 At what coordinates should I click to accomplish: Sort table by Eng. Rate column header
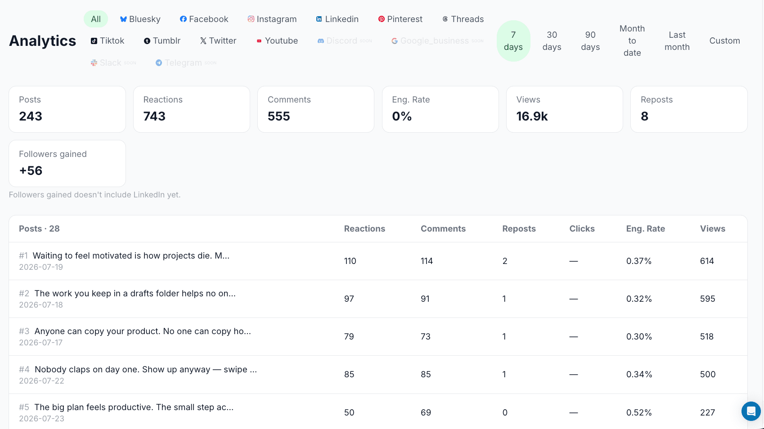pyautogui.click(x=645, y=229)
